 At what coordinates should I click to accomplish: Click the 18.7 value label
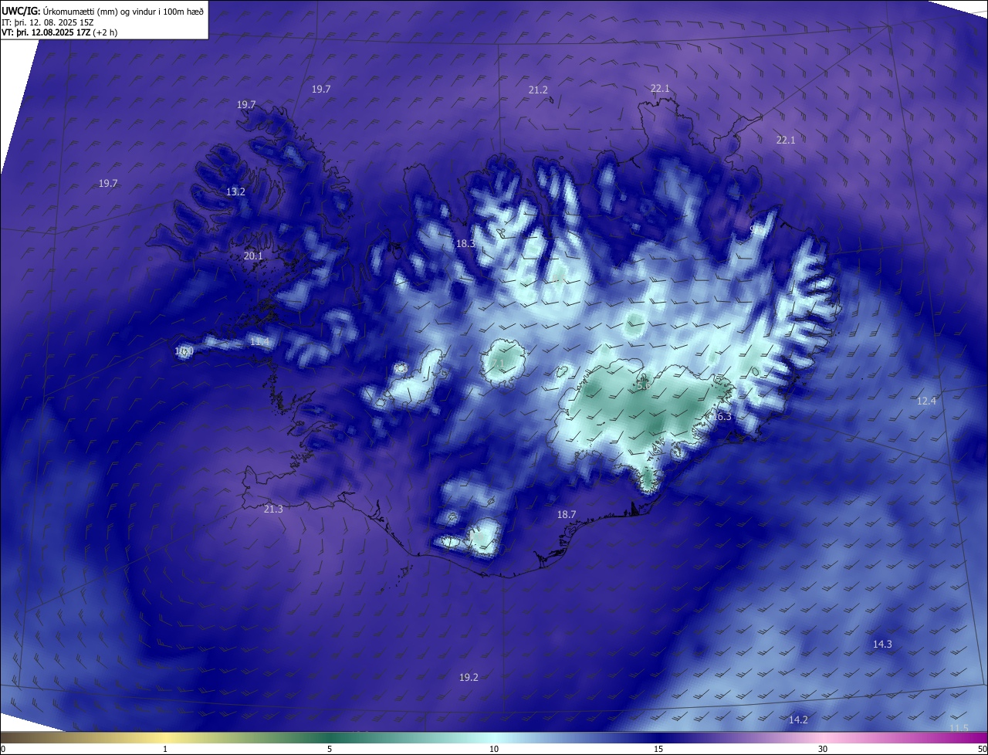tap(567, 514)
